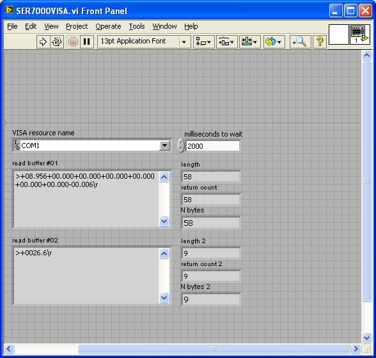This screenshot has height=358, width=376.
Task: Click the window vertical scrollbar down arrow
Action: 366,338
